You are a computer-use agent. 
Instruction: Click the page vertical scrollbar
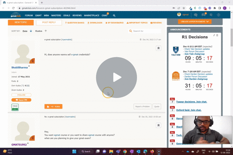232,37
